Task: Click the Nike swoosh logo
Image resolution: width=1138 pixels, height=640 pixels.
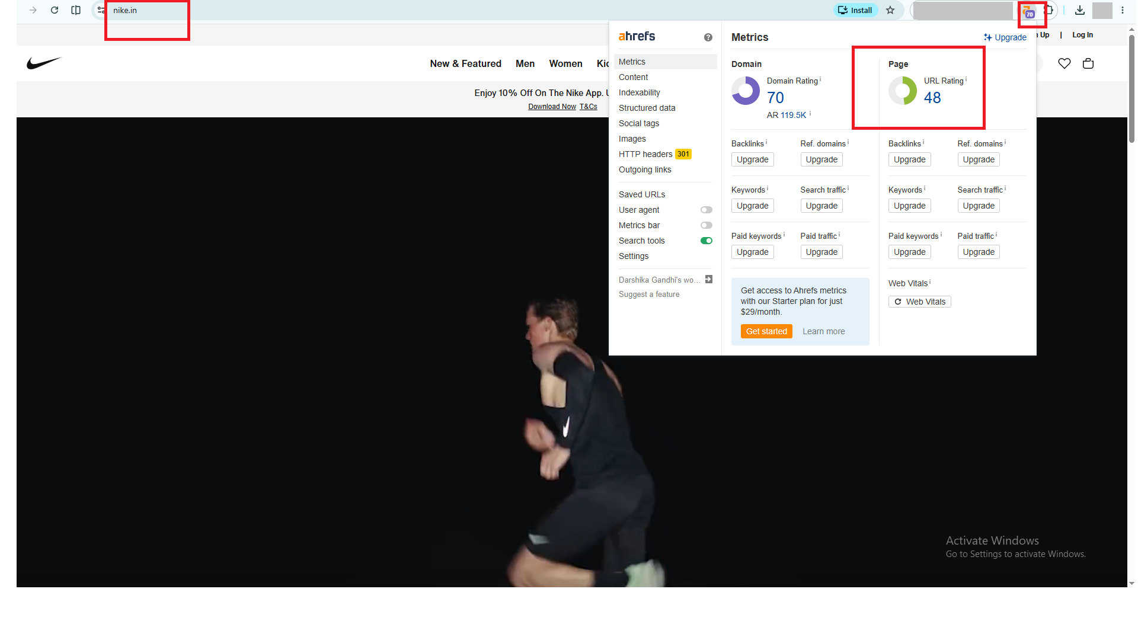Action: click(44, 63)
